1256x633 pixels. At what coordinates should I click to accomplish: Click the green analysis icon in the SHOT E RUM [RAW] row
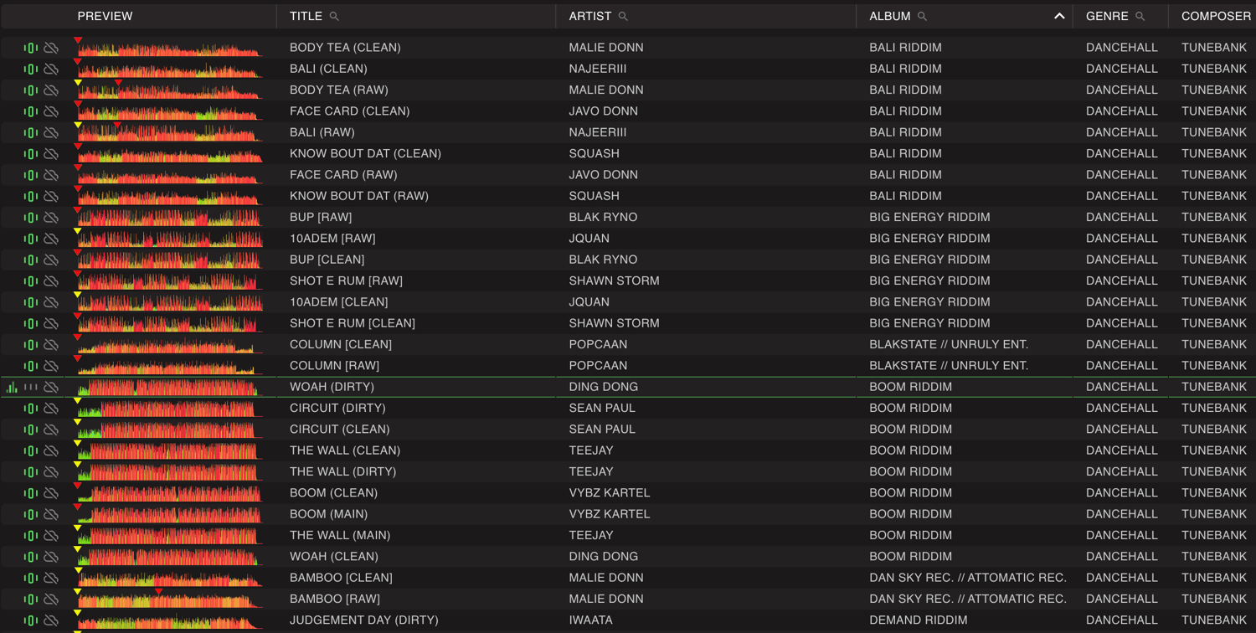31,281
